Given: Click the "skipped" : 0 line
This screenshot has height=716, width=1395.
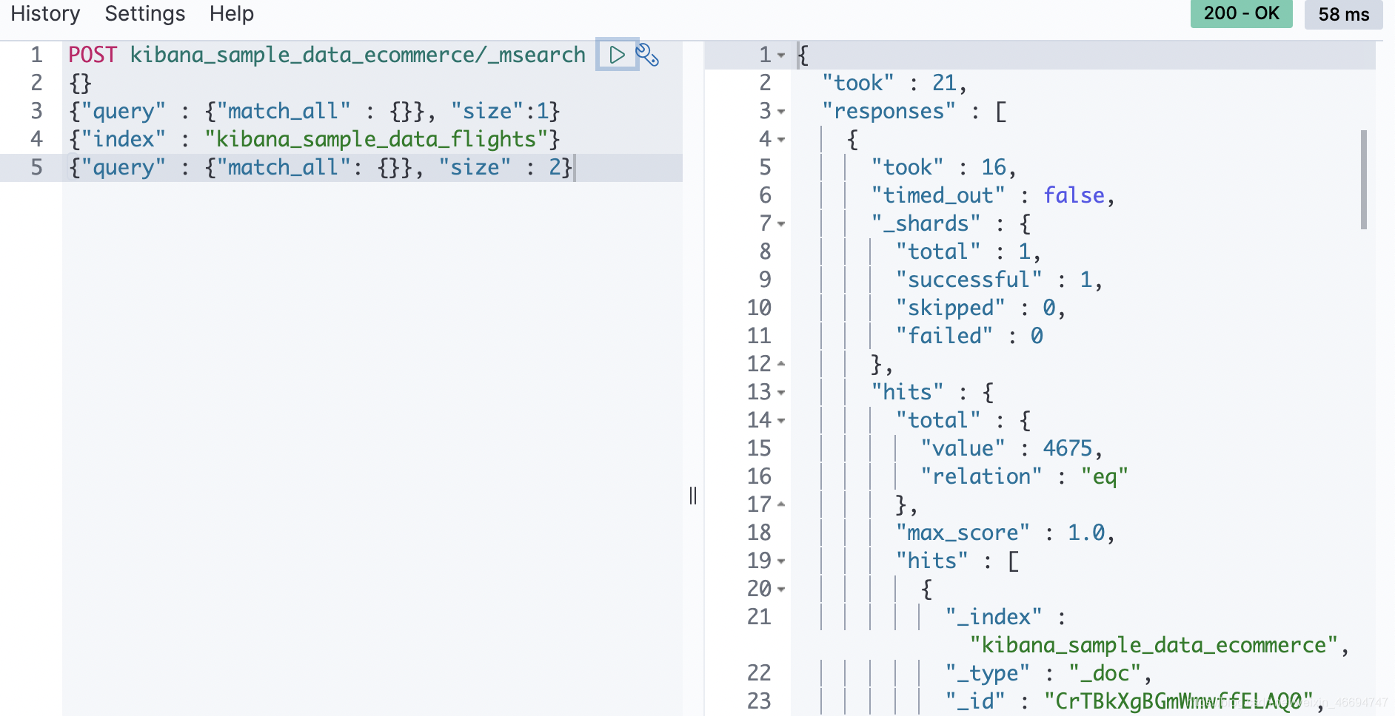Looking at the screenshot, I should coord(980,308).
